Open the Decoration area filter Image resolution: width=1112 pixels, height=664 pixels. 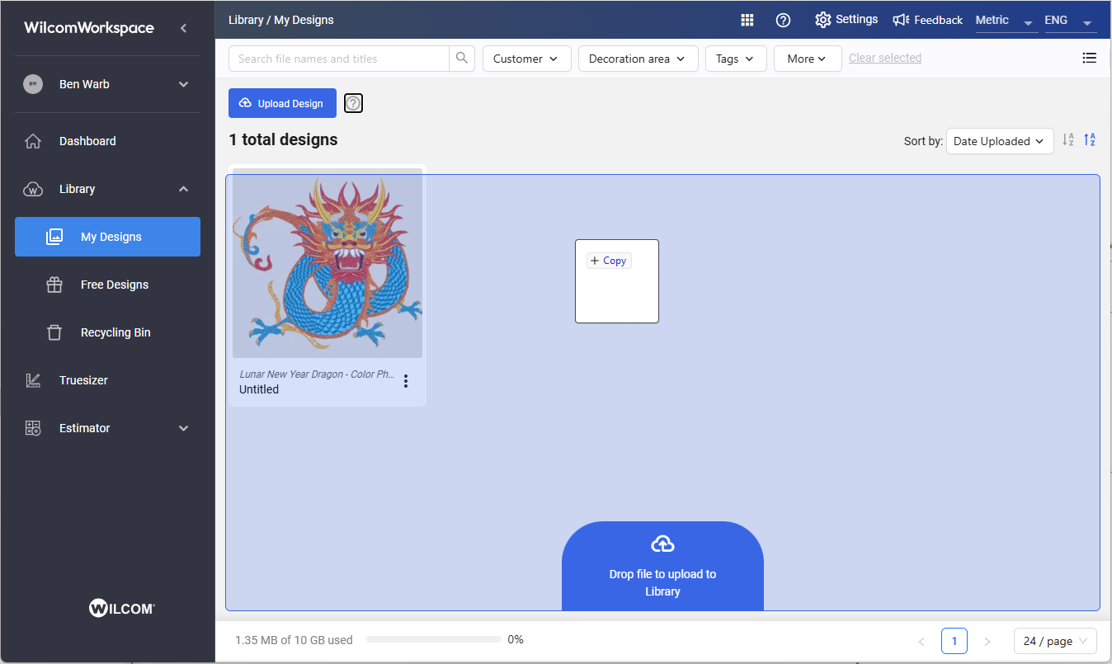tap(638, 59)
